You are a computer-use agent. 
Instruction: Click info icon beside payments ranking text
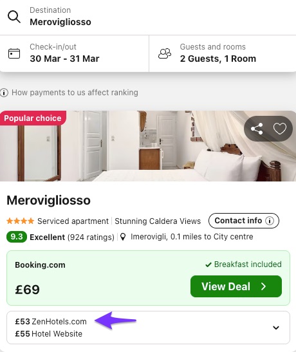point(4,93)
